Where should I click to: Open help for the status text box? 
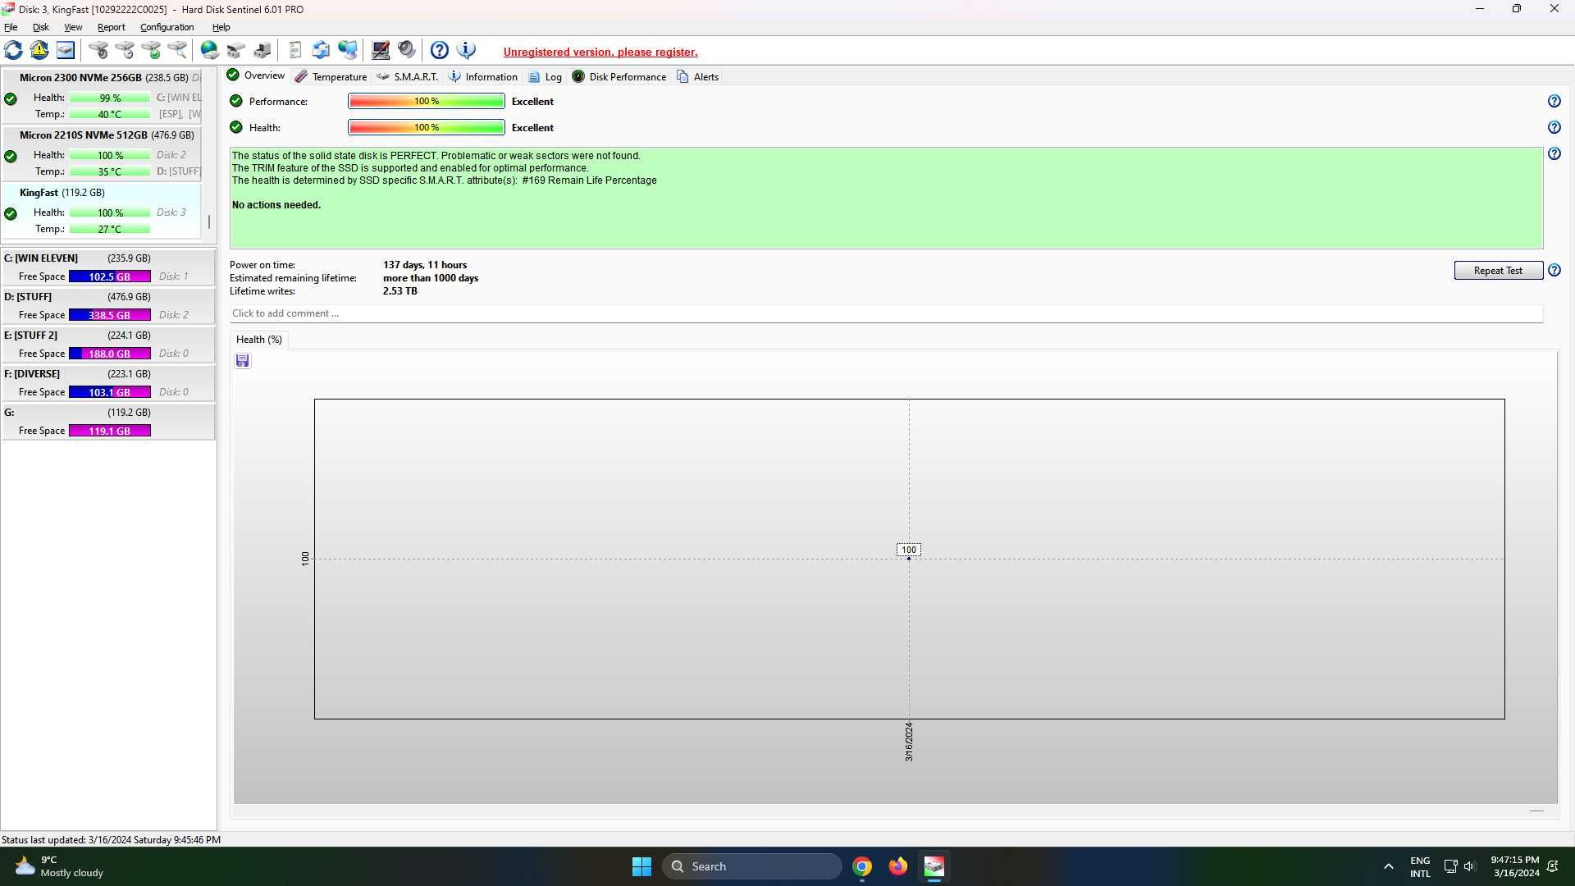coord(1554,153)
